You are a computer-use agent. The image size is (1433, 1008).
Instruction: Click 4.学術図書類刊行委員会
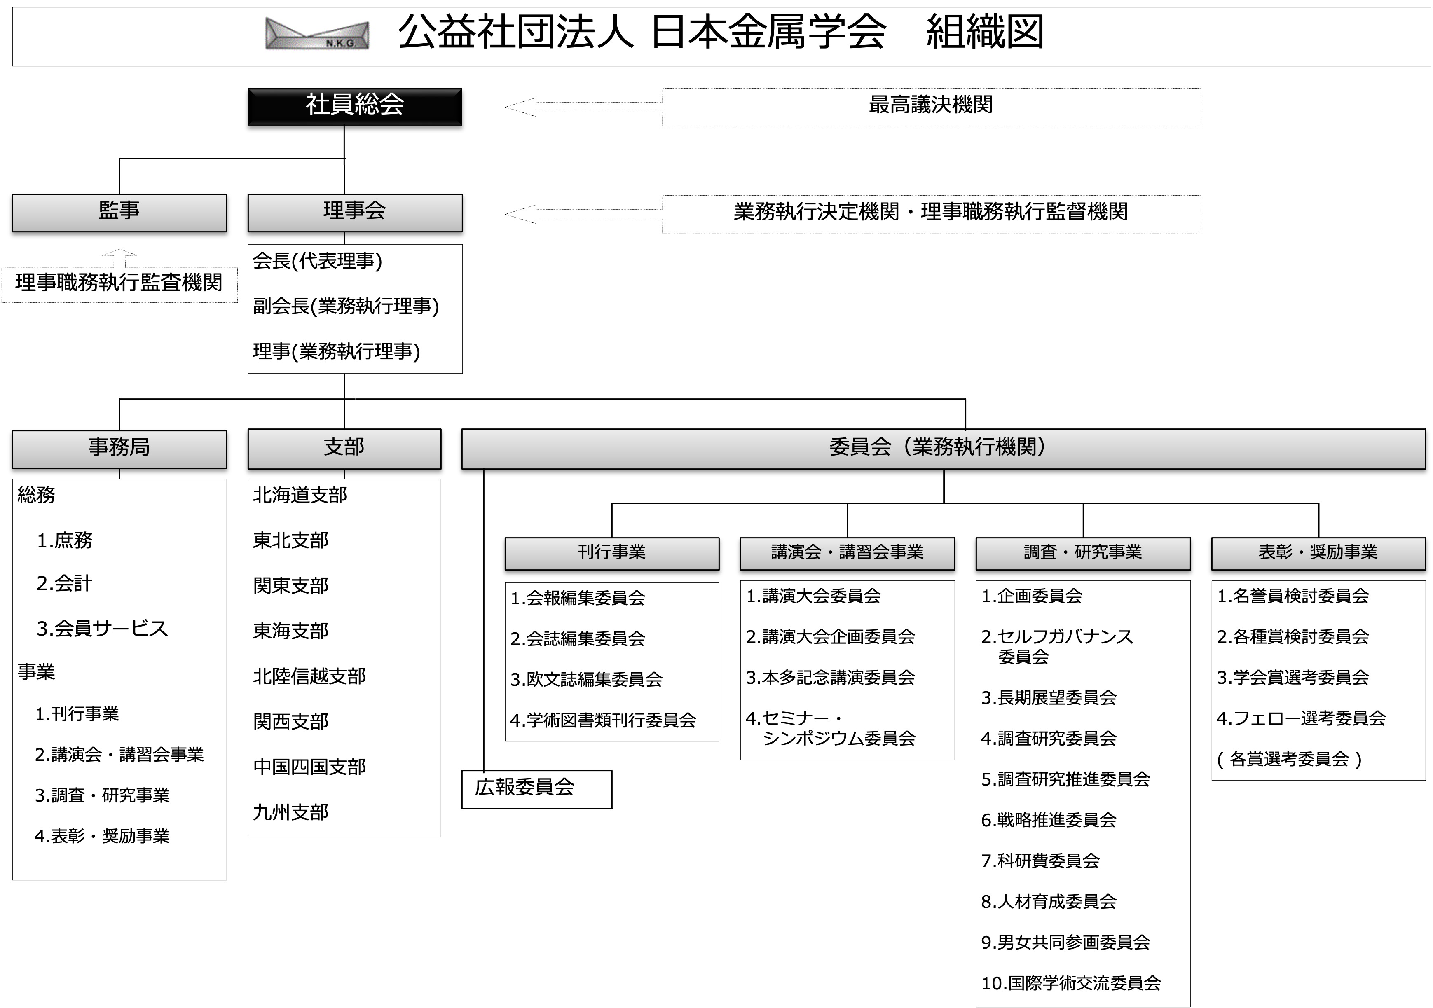[604, 721]
